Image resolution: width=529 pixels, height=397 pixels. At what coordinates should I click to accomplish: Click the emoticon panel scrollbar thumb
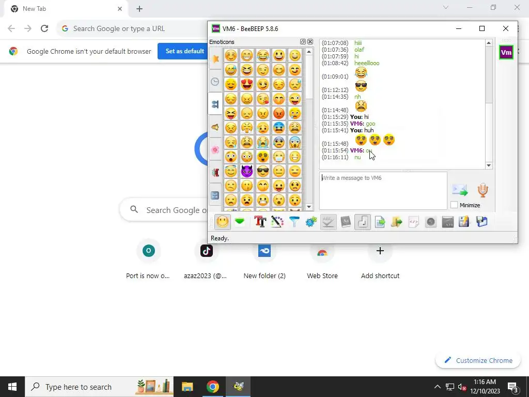point(309,77)
